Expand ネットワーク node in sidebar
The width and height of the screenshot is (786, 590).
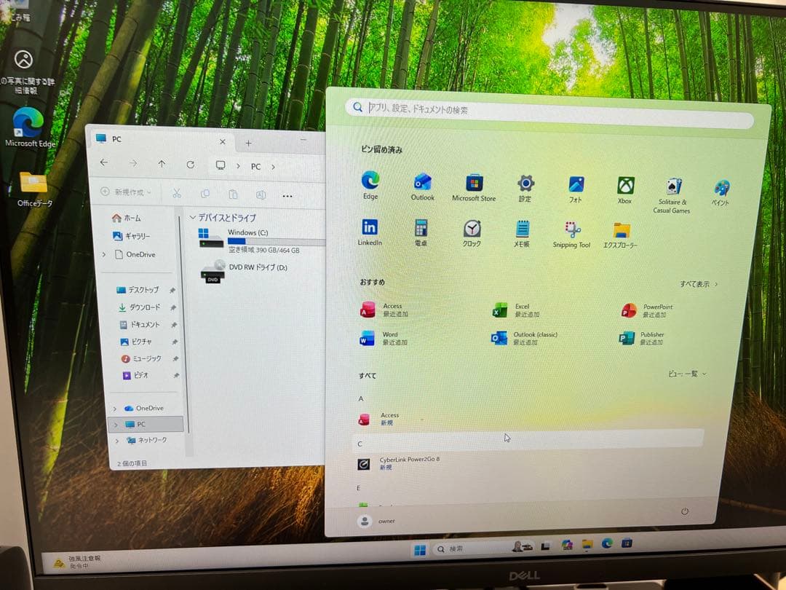click(116, 441)
